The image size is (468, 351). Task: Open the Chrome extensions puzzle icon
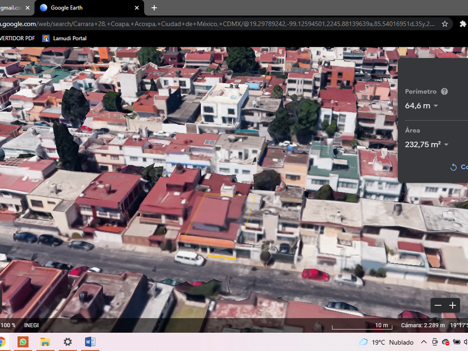click(462, 24)
